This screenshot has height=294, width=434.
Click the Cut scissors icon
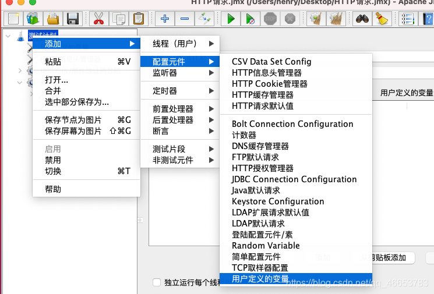point(99,19)
